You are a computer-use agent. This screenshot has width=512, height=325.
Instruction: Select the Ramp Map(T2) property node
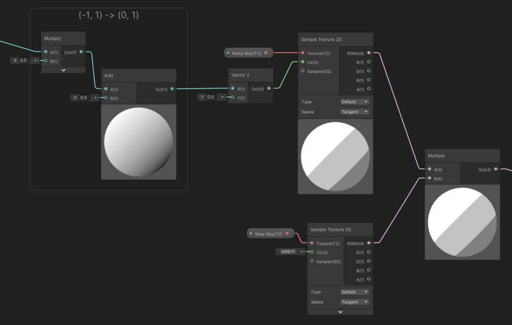click(x=248, y=53)
